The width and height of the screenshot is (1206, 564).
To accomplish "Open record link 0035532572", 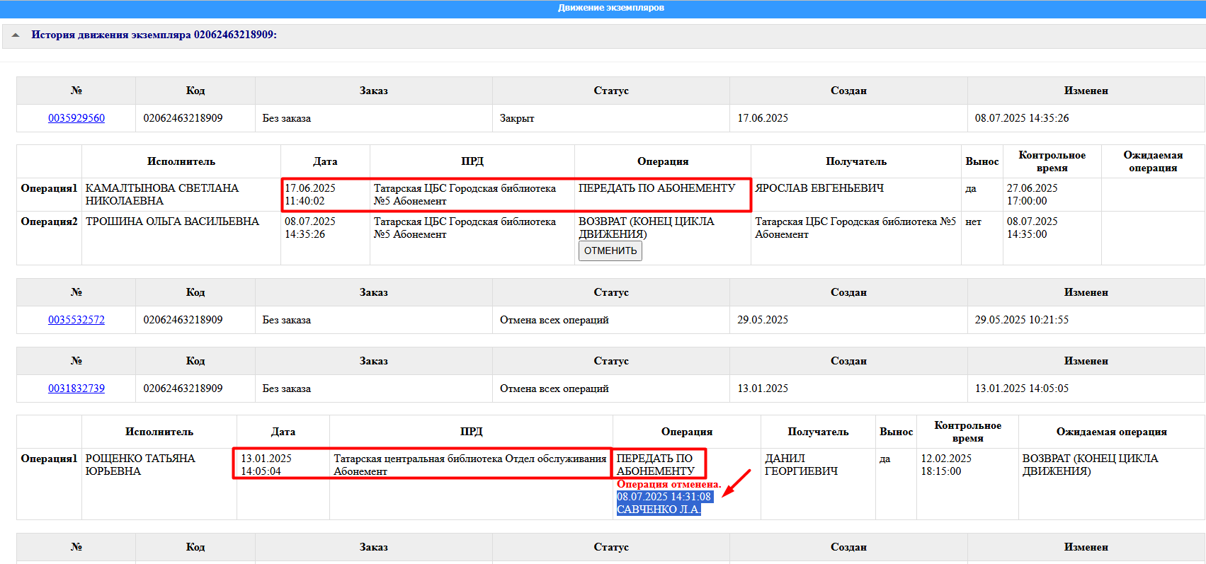I will click(76, 320).
